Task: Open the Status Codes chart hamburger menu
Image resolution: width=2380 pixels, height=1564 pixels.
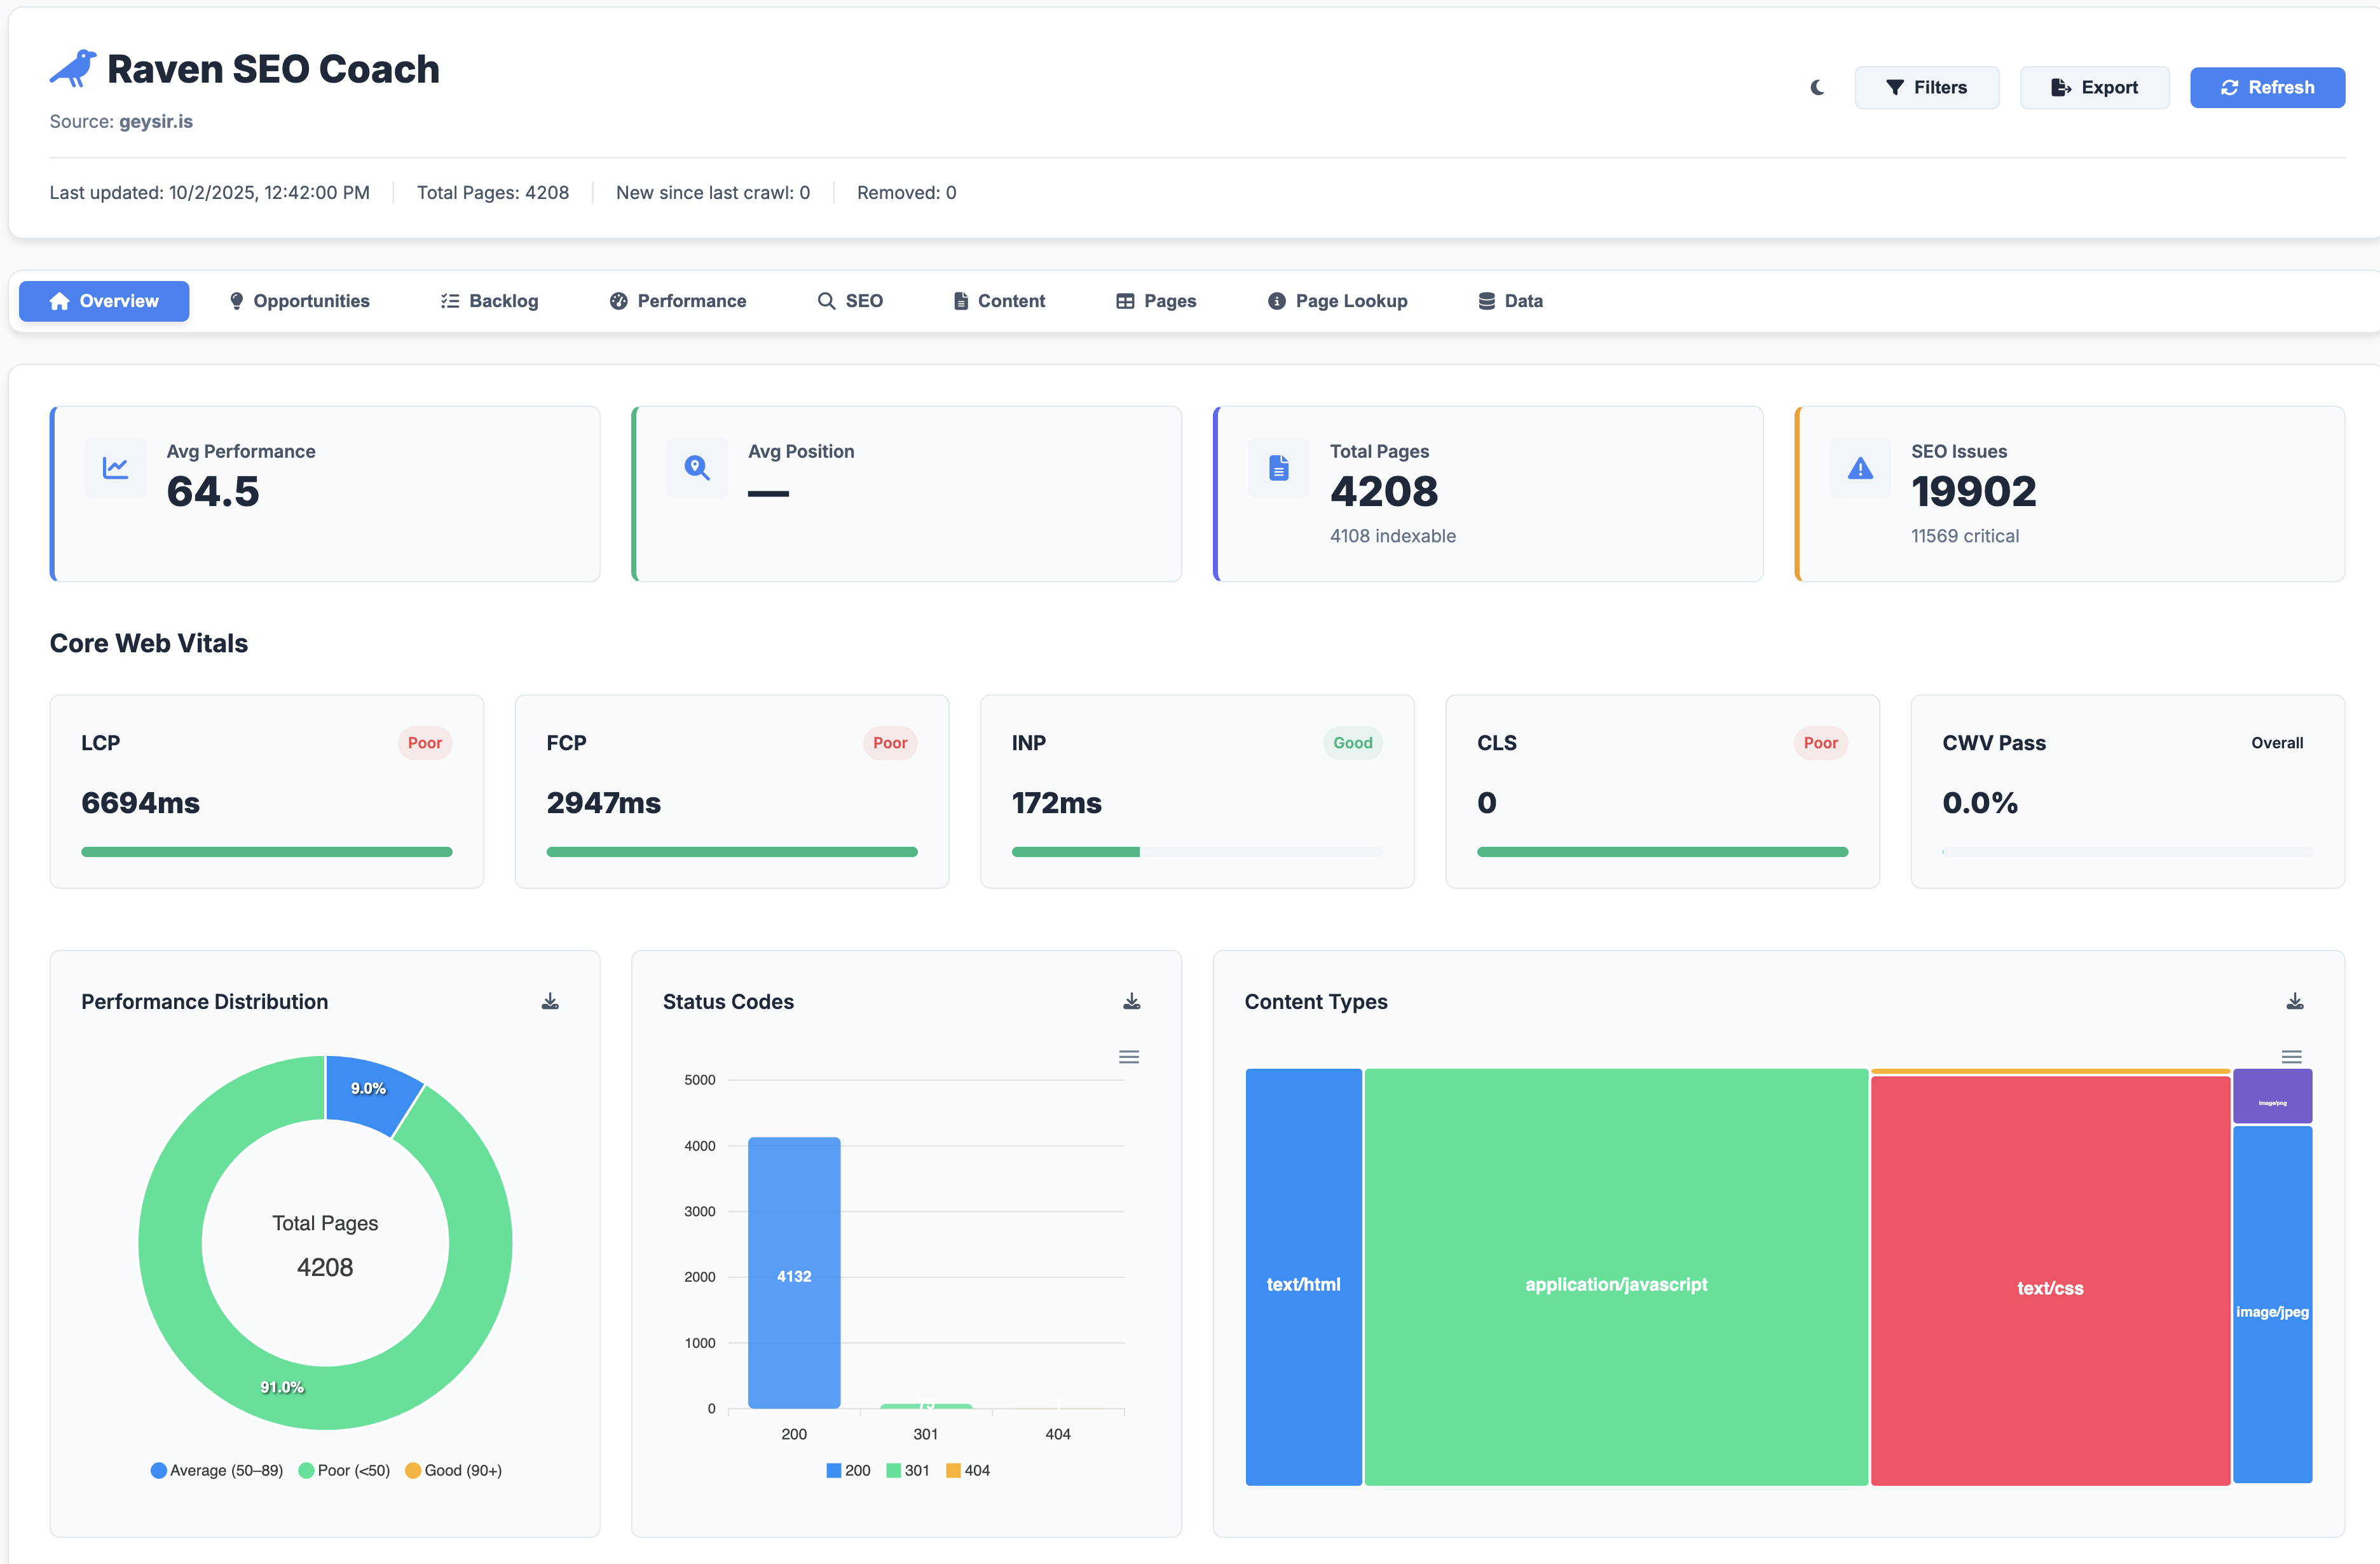Action: (1129, 1056)
